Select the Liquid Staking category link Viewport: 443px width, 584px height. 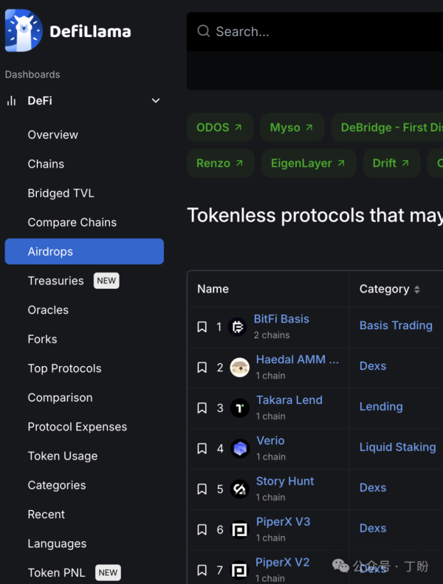tap(396, 447)
